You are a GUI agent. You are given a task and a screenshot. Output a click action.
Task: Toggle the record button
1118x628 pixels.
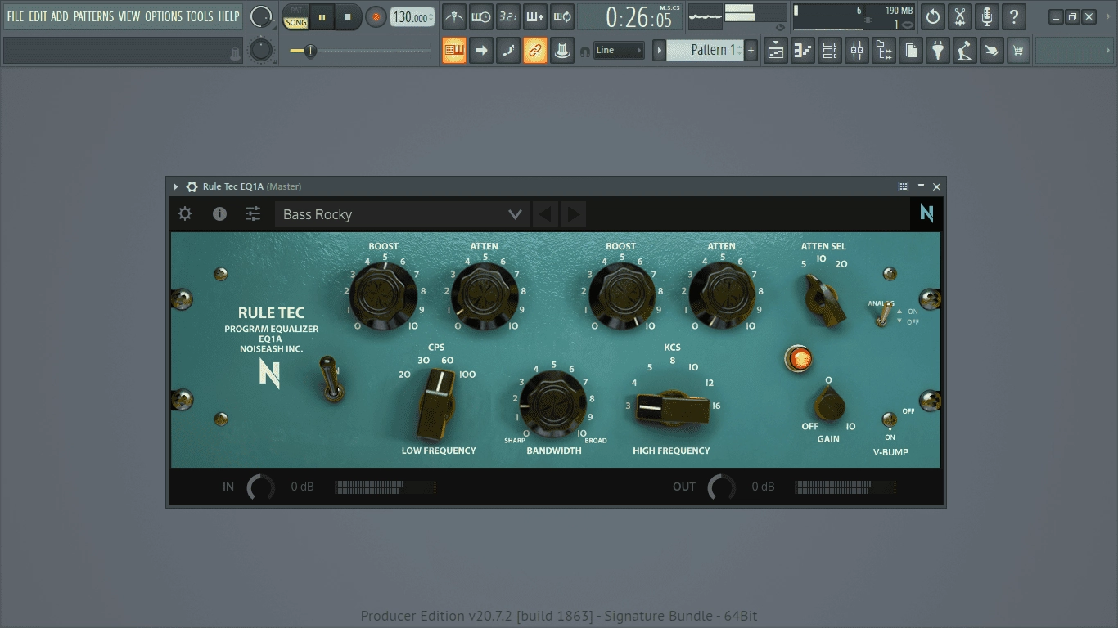[376, 16]
